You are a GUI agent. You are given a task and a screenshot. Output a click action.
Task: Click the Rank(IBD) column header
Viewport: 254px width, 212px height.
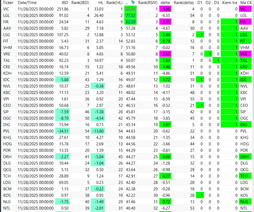click(x=80, y=3)
